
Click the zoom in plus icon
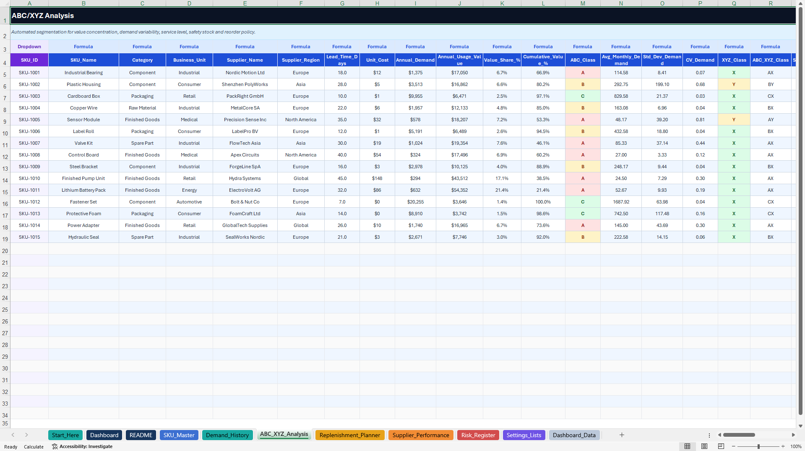[x=783, y=446]
